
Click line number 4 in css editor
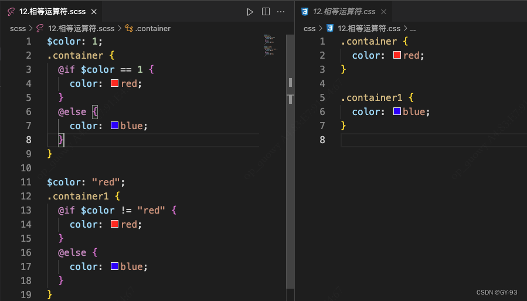click(322, 83)
